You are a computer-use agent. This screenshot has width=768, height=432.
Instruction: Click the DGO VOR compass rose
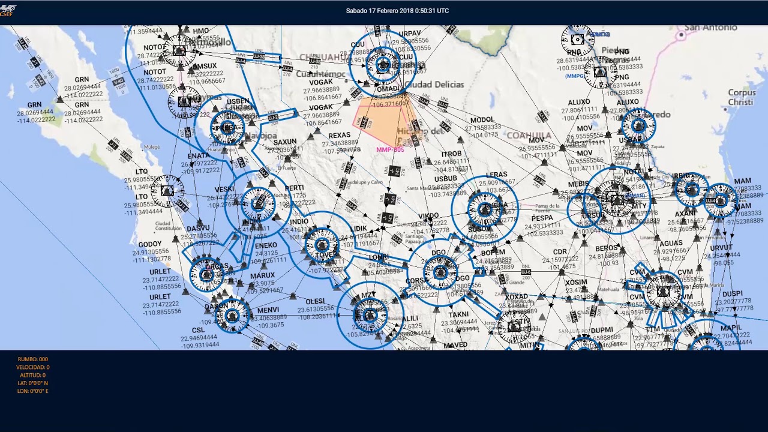pos(440,273)
